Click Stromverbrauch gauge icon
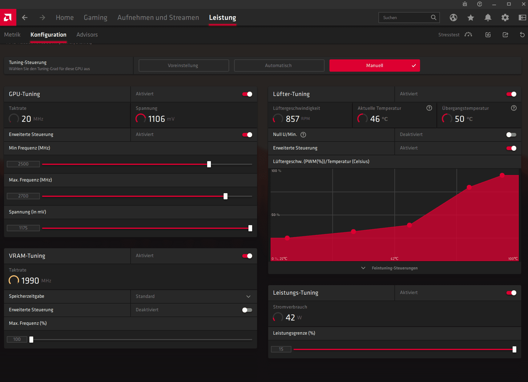This screenshot has height=382, width=528. (278, 317)
